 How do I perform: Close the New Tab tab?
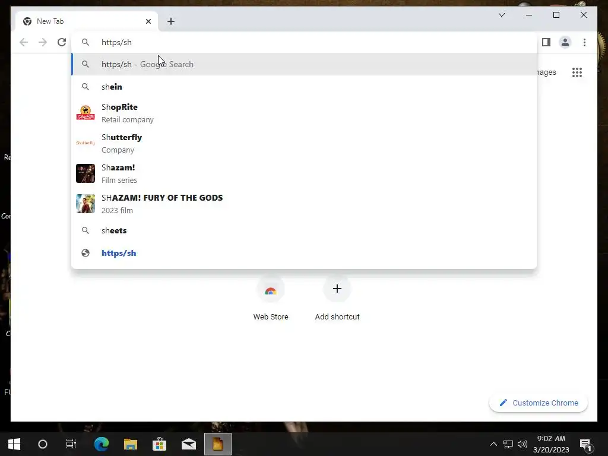(148, 21)
